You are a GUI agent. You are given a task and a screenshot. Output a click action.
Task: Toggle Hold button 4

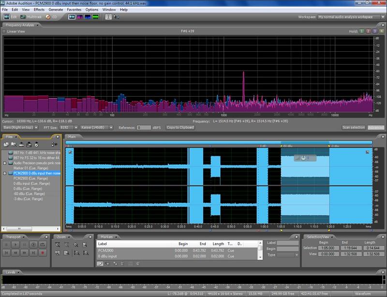pos(381,31)
